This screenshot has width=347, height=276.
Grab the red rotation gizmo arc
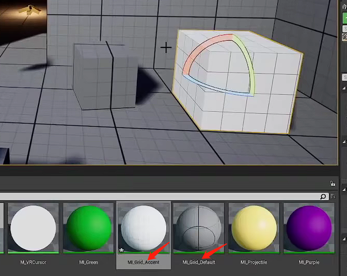202,49
